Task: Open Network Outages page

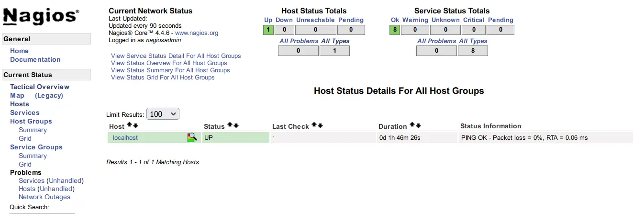Action: (x=44, y=197)
